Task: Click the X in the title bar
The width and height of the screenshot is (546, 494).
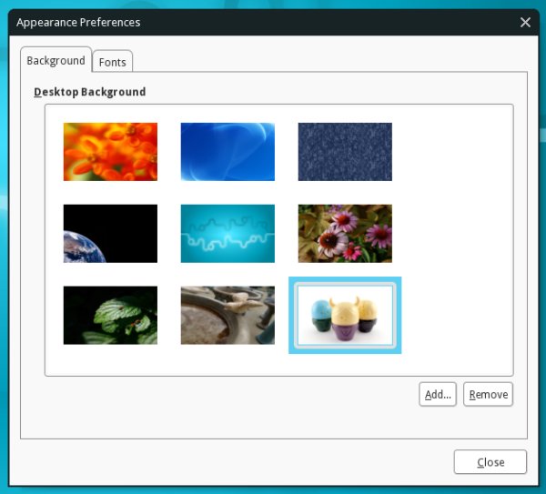Action: (x=525, y=22)
